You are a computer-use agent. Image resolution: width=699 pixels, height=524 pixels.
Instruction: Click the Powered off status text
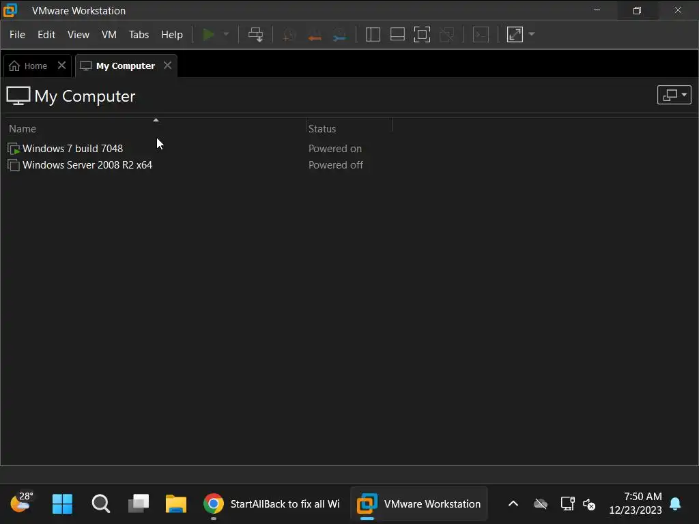coord(336,165)
